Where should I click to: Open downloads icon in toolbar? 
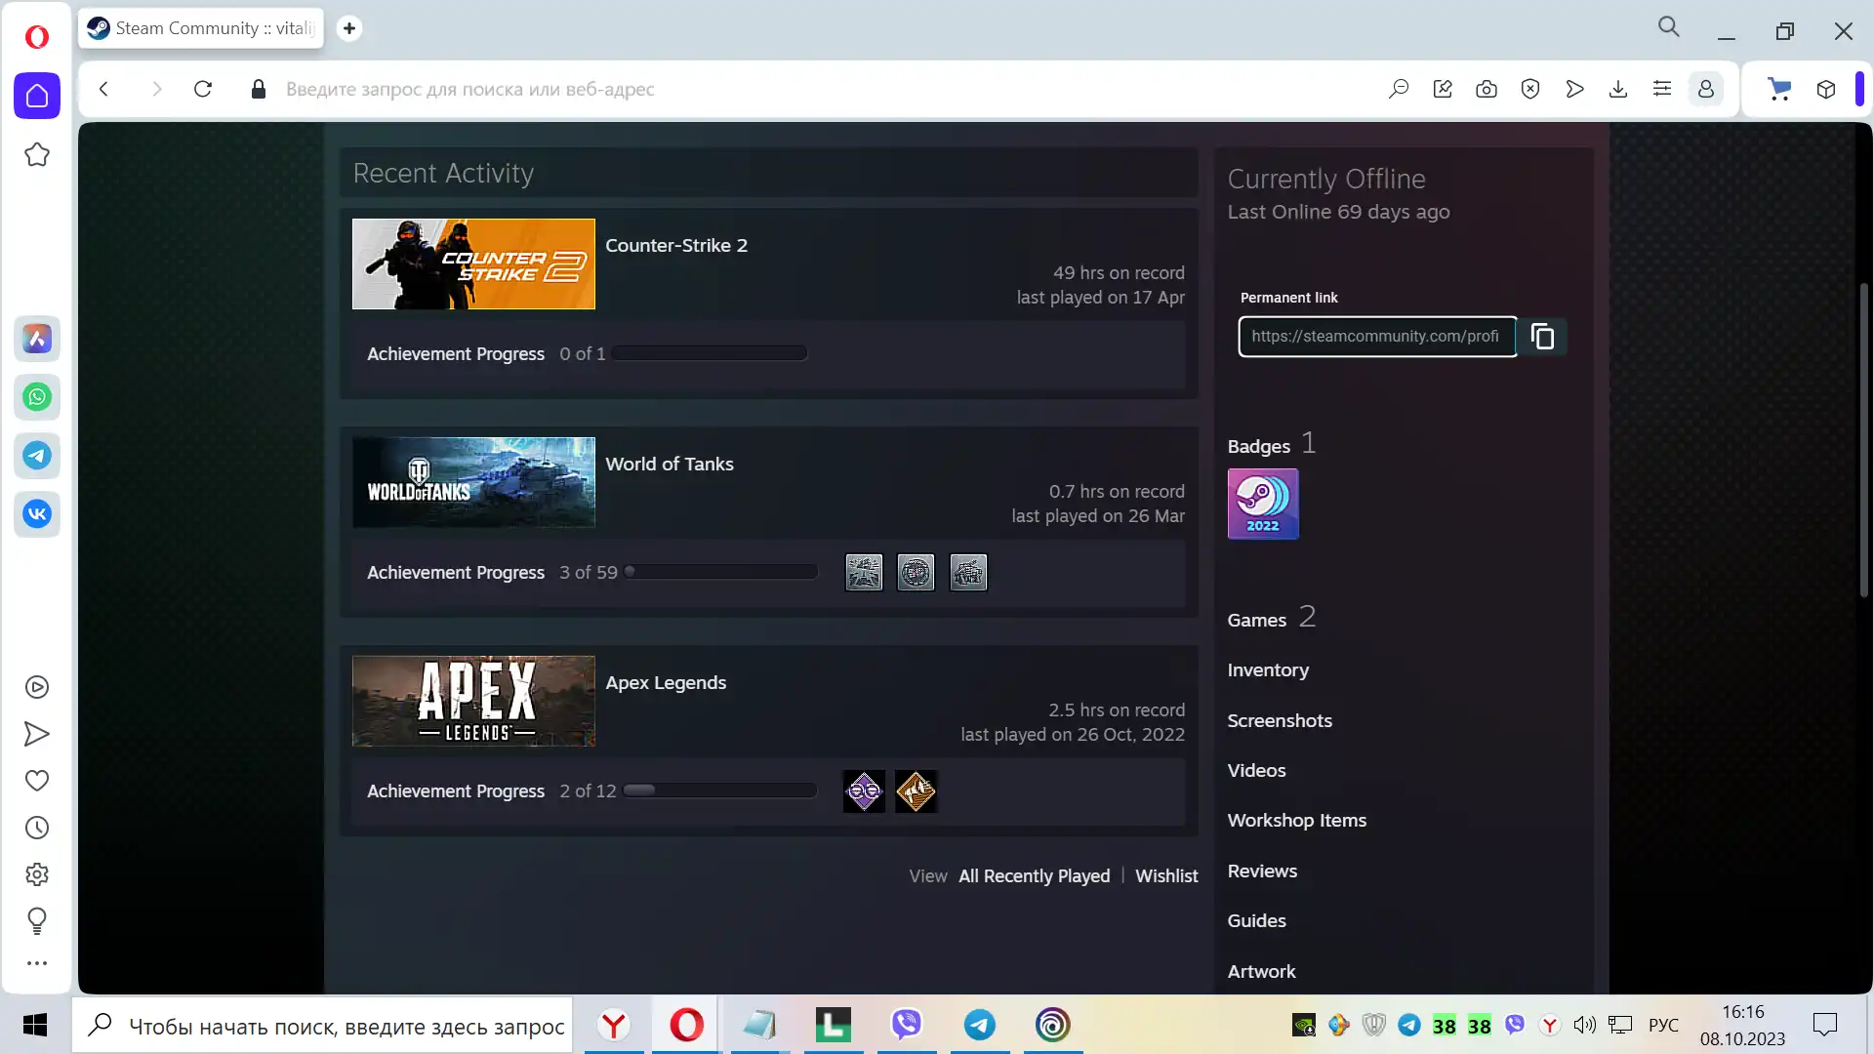click(x=1618, y=89)
